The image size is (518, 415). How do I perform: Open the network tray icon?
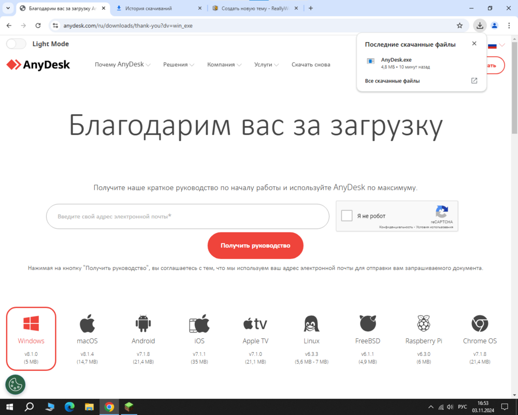coord(441,407)
